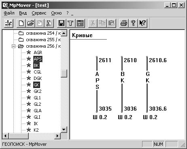Select the IK curve in tree

(36, 124)
